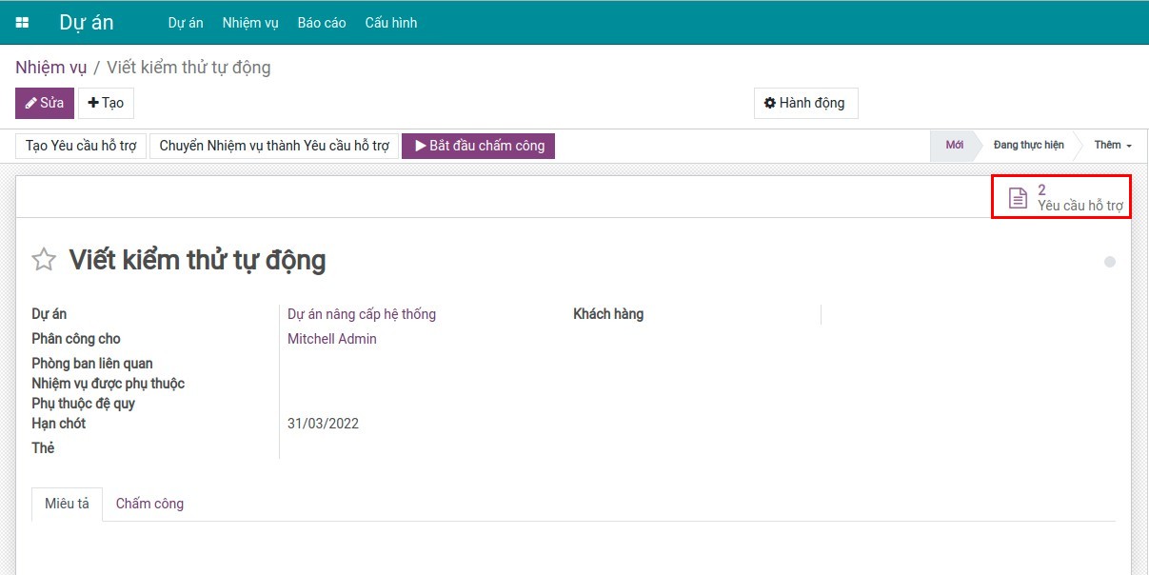Screen dimensions: 1149x575
Task: Click the Tạo create button
Action: tap(106, 103)
